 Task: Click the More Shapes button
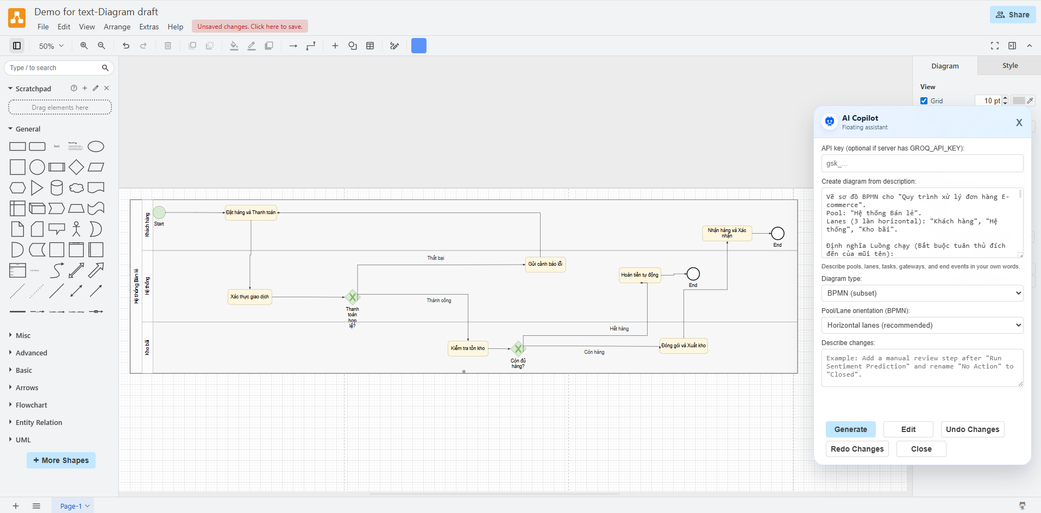click(x=61, y=460)
